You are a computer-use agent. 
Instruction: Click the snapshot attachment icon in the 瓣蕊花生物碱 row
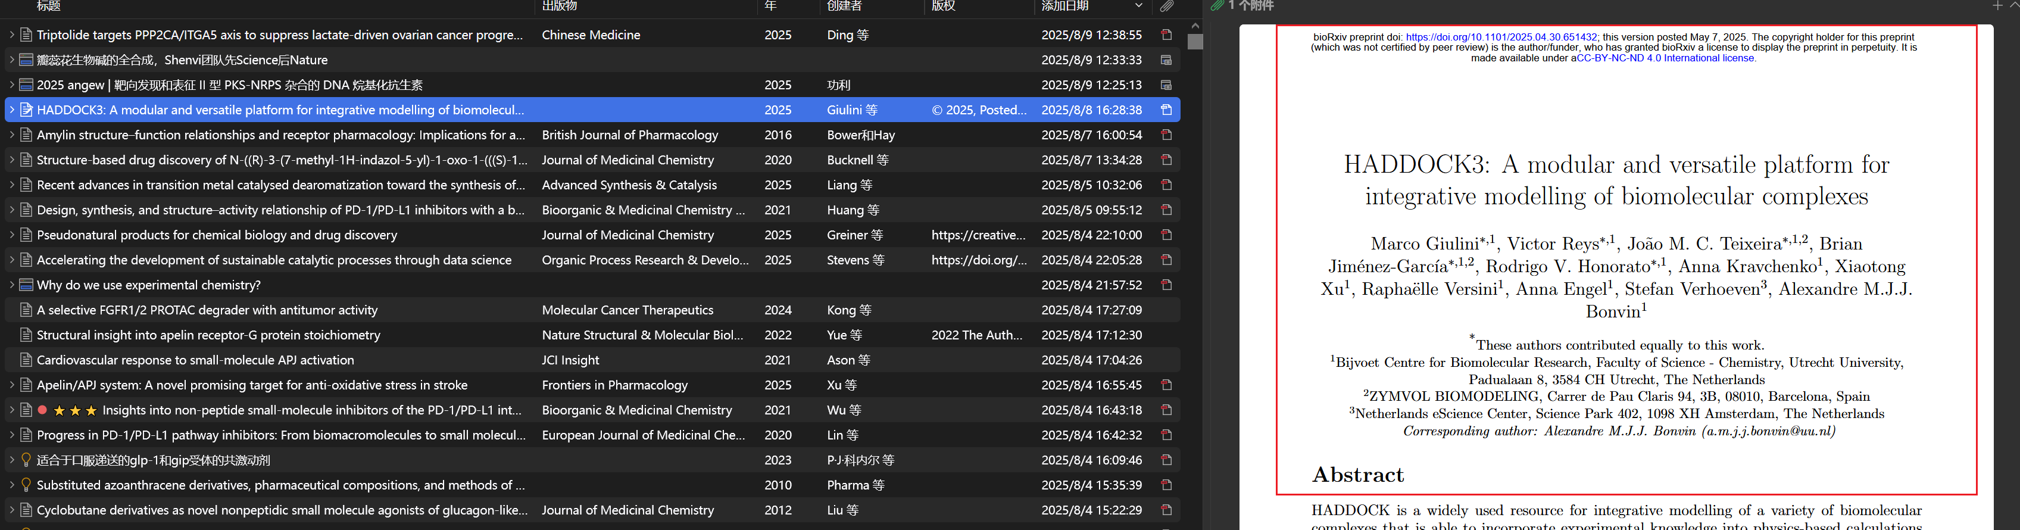coord(1166,60)
